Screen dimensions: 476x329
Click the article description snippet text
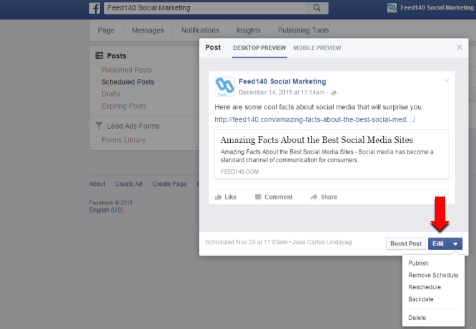pos(327,155)
